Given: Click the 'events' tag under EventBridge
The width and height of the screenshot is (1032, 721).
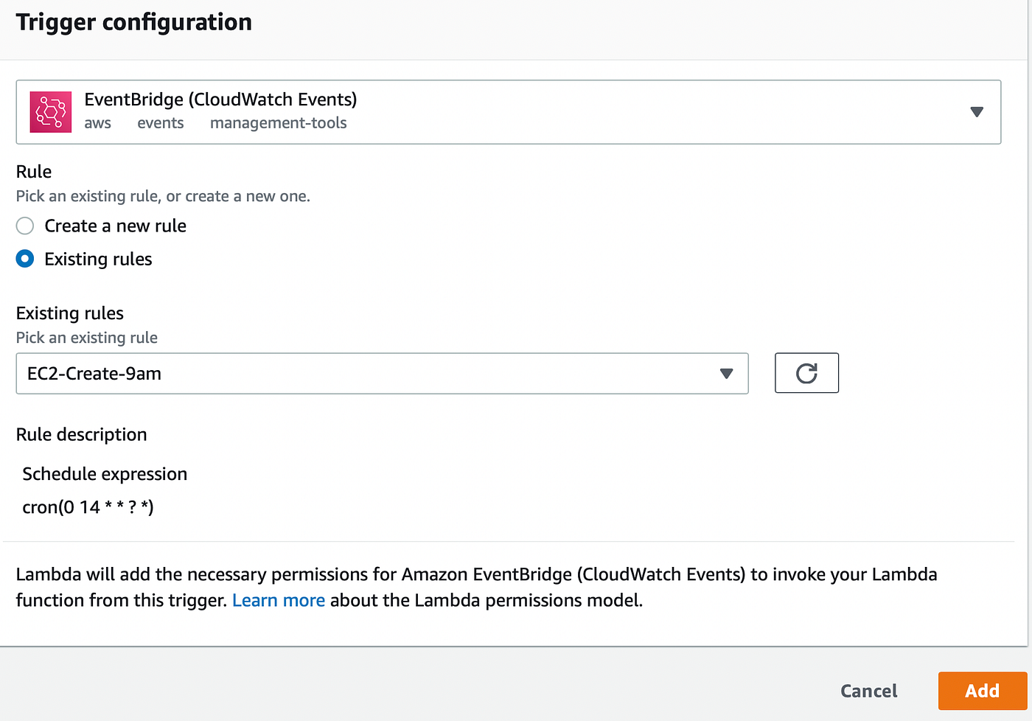Looking at the screenshot, I should pos(160,123).
